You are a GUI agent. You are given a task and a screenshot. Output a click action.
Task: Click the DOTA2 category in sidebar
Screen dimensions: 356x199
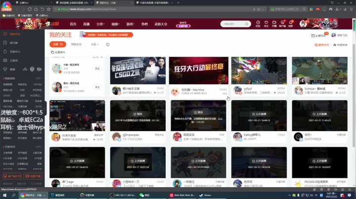[38, 84]
